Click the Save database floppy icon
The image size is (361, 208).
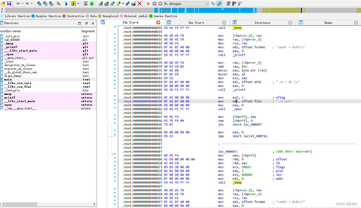click(9, 4)
